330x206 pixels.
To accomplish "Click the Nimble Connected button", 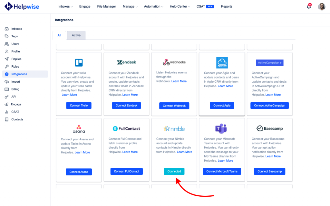I will coord(174,172).
